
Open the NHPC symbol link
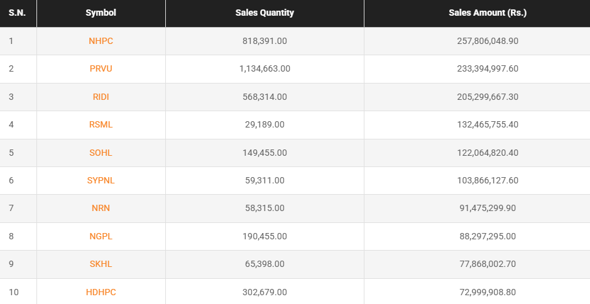coord(101,41)
